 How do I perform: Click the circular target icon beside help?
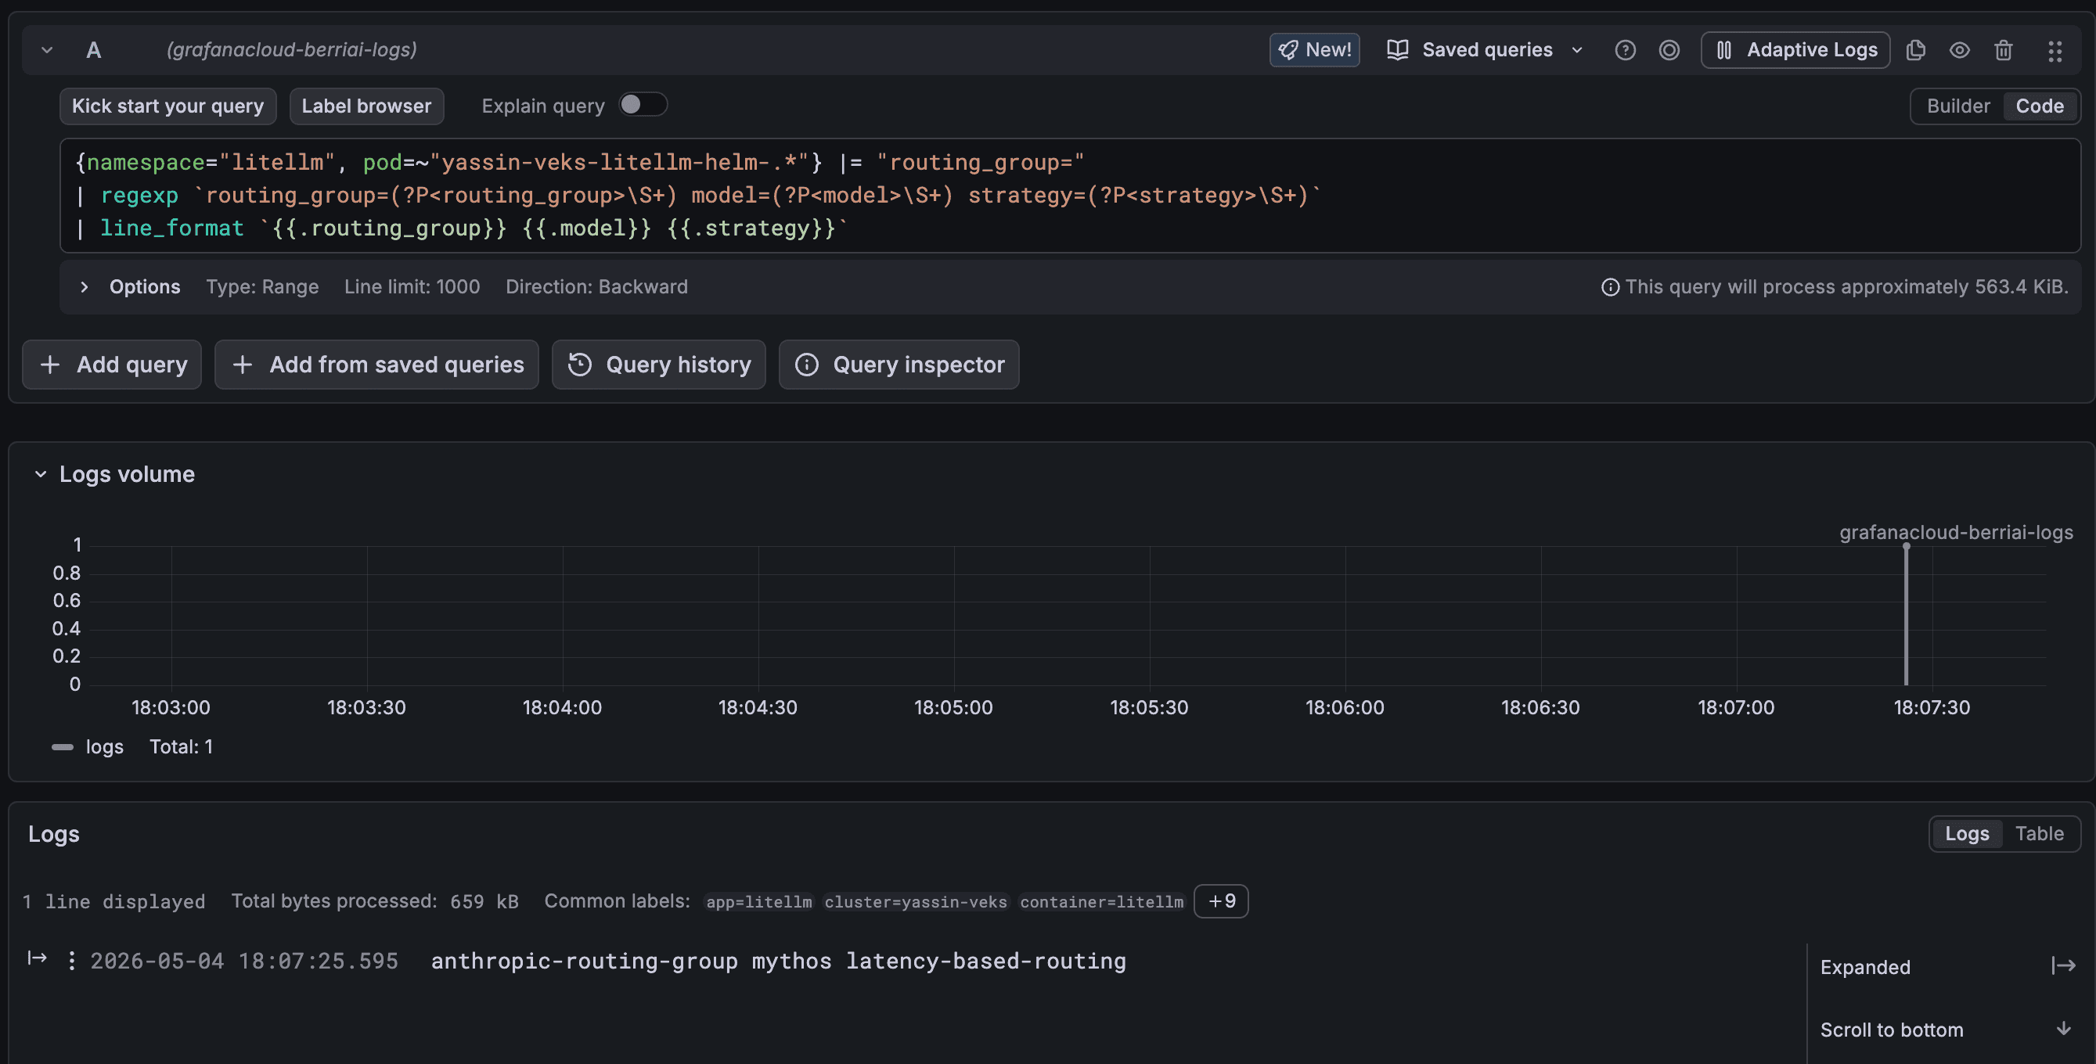pos(1669,50)
